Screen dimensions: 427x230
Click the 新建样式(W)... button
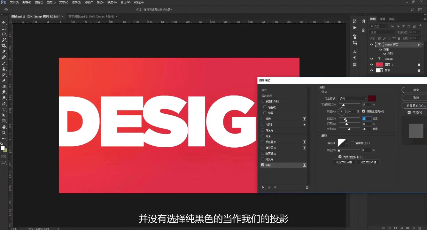click(416, 105)
